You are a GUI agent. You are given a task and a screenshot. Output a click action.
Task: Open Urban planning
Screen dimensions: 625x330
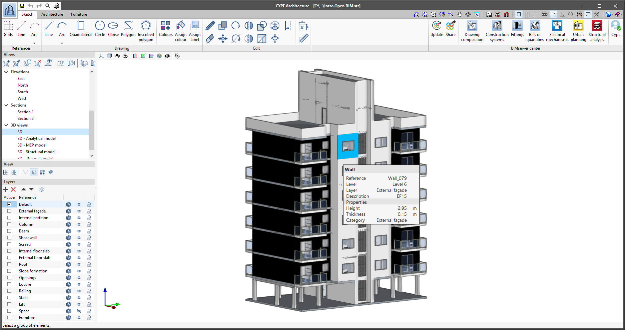click(x=578, y=31)
